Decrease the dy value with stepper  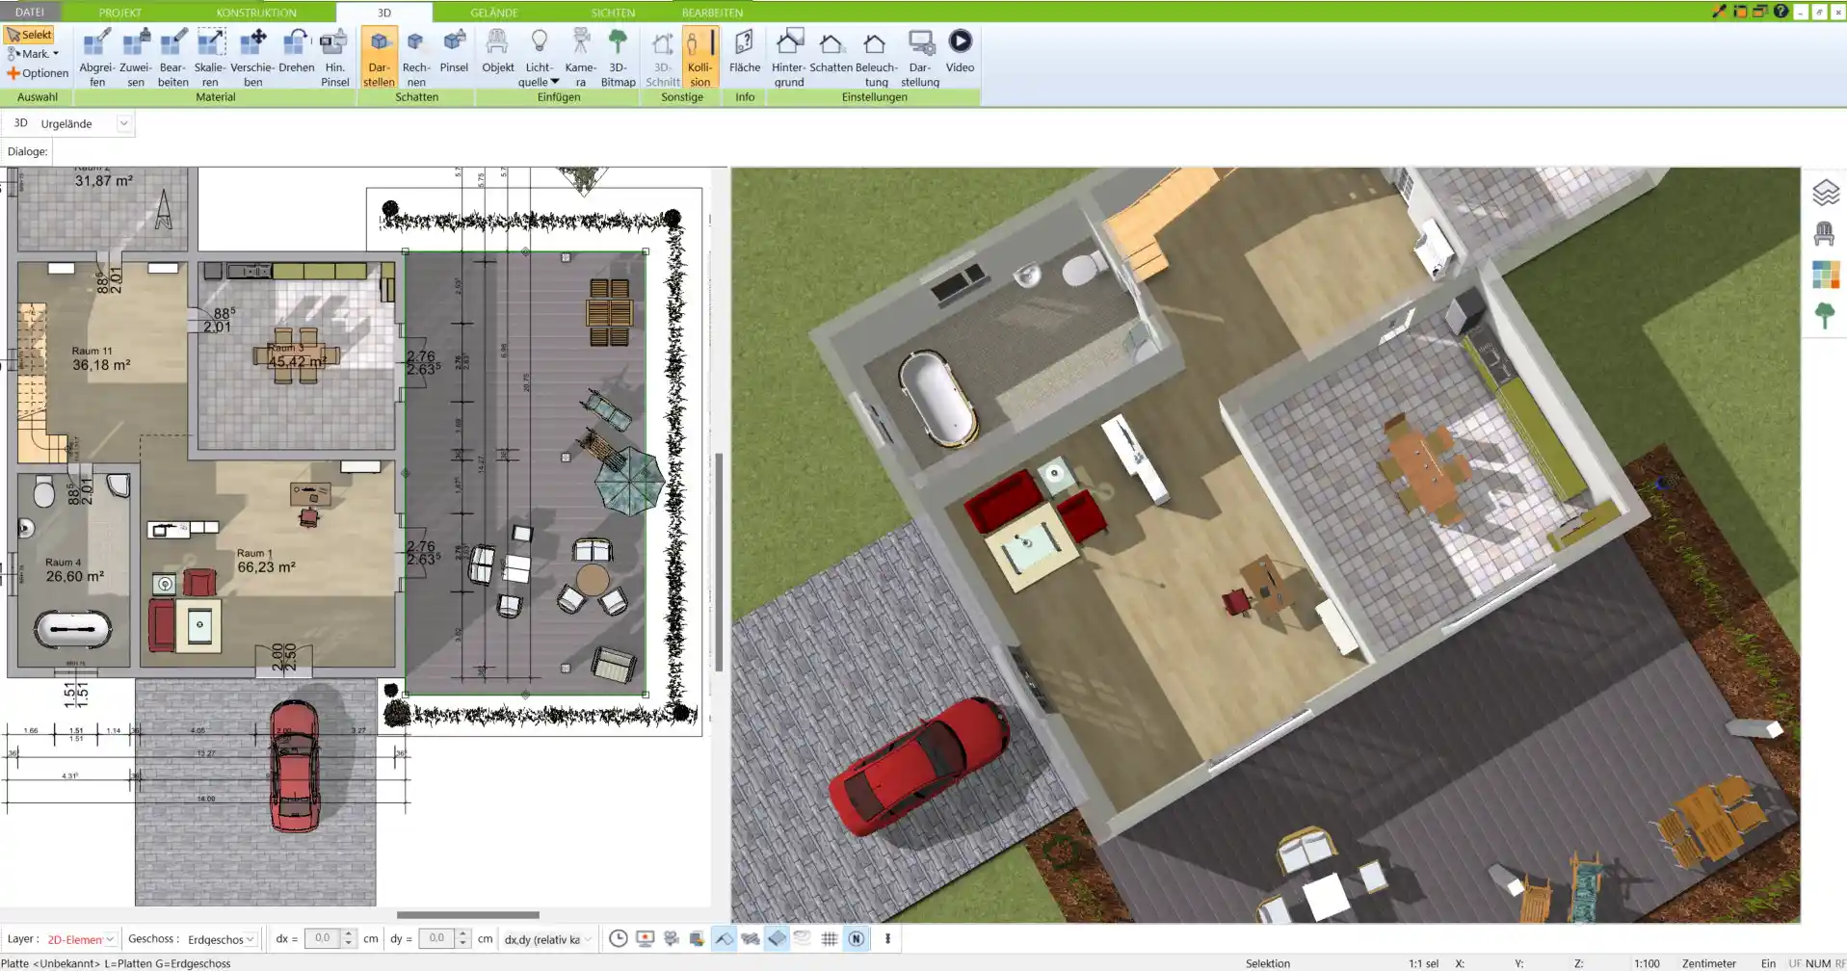(x=463, y=943)
